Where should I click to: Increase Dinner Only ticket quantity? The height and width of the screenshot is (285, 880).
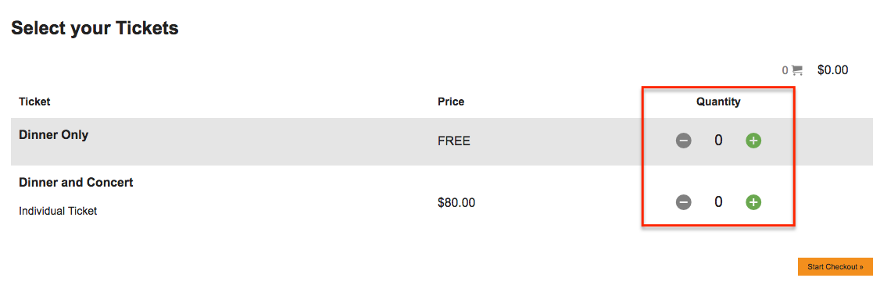point(753,141)
